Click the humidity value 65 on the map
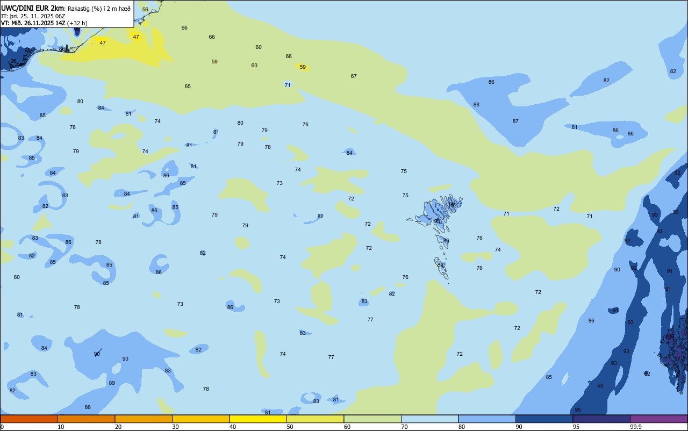This screenshot has width=688, height=431. 188,87
